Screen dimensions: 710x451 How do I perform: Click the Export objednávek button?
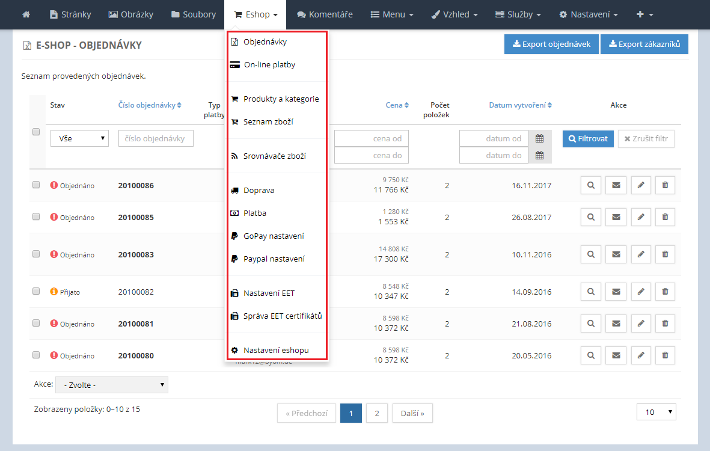click(x=551, y=44)
